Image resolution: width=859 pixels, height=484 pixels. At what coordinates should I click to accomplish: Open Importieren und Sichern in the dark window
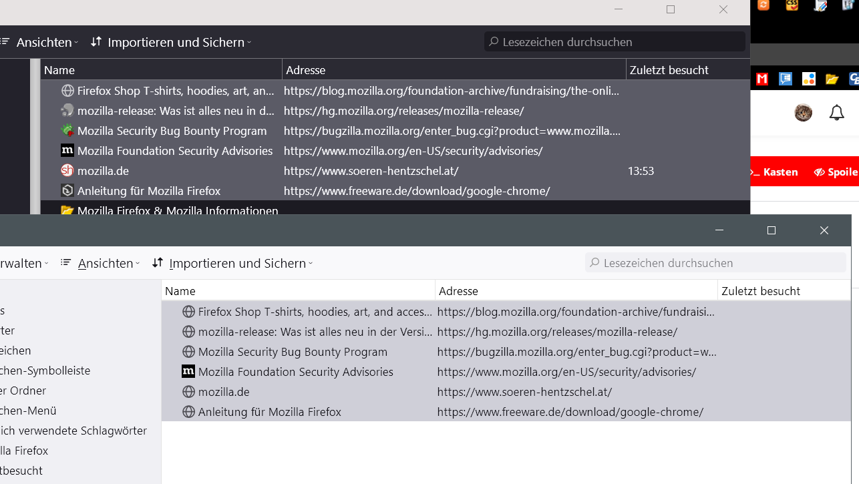(176, 42)
